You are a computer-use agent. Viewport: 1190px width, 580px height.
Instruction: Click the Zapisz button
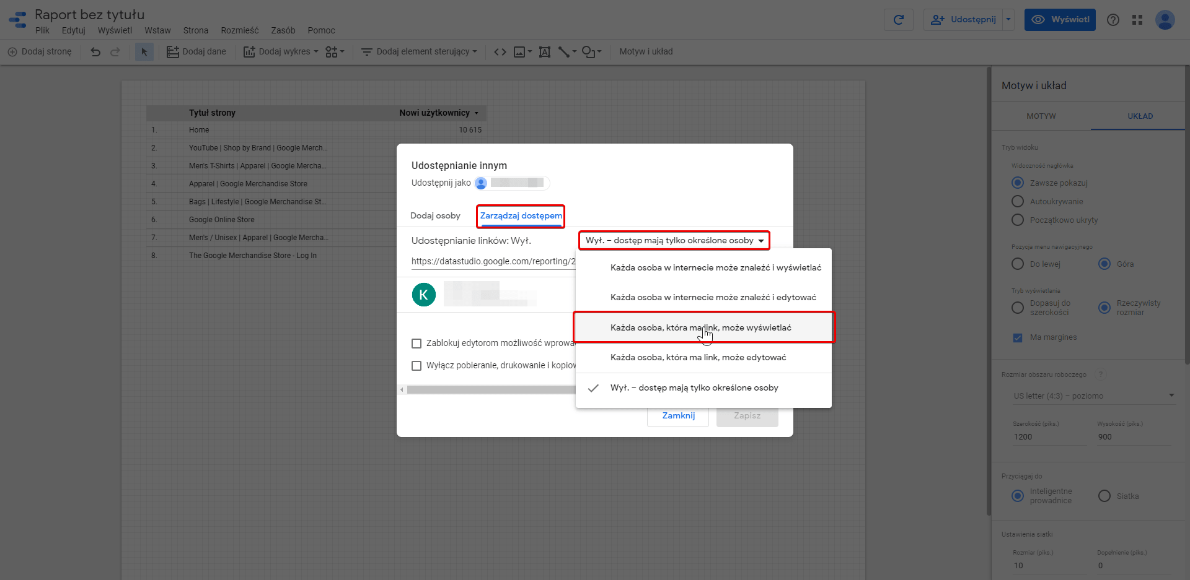coord(747,415)
